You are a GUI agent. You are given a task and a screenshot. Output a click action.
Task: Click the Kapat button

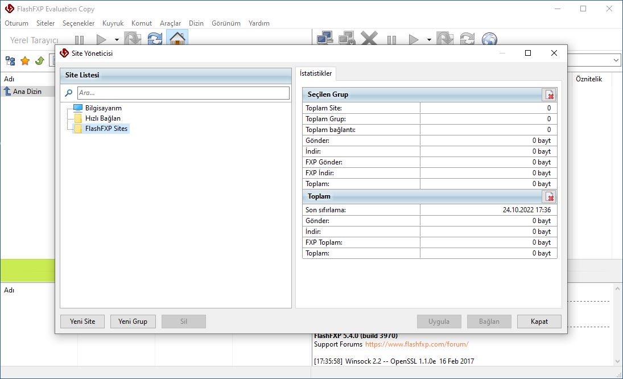539,322
